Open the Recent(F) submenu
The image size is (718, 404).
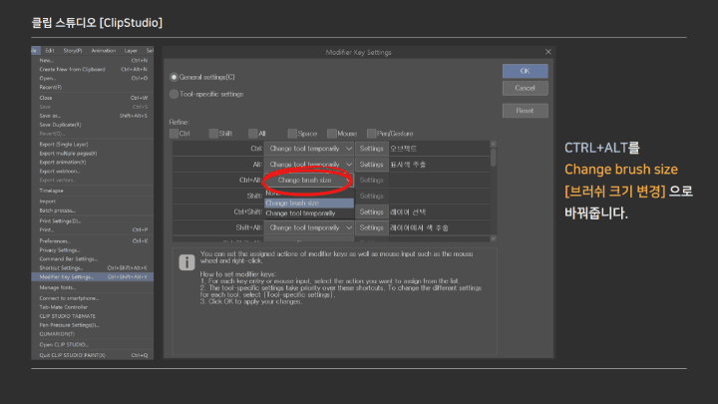pos(93,87)
